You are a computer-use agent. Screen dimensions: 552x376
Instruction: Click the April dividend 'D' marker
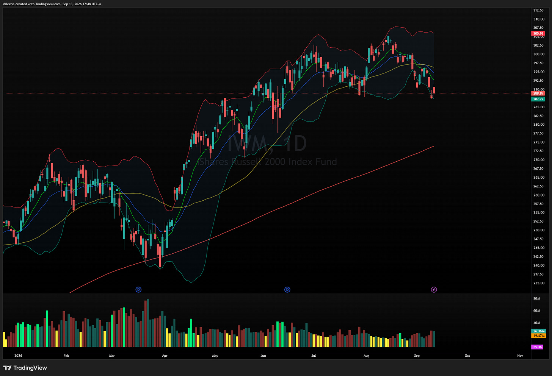[x=138, y=290]
